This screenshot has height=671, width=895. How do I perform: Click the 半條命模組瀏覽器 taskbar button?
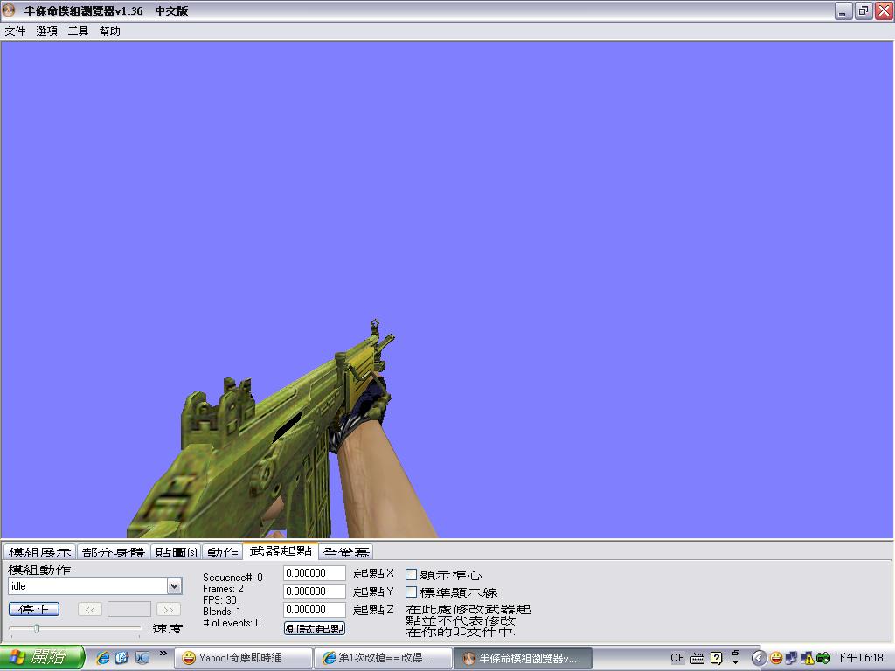click(x=524, y=658)
